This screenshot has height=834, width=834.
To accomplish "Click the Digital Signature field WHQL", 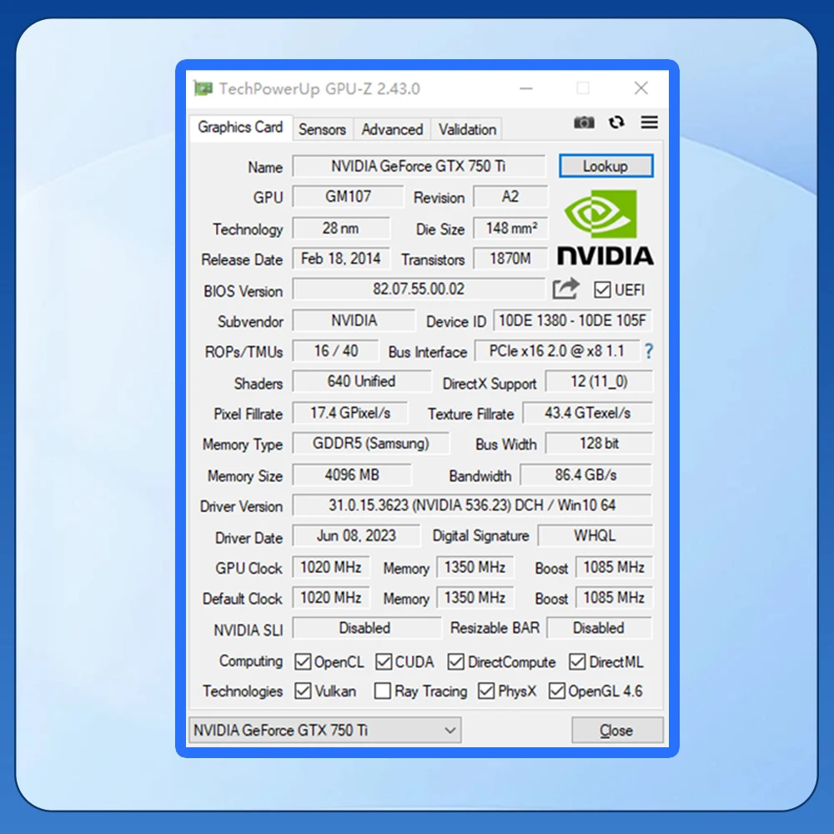I will click(595, 535).
